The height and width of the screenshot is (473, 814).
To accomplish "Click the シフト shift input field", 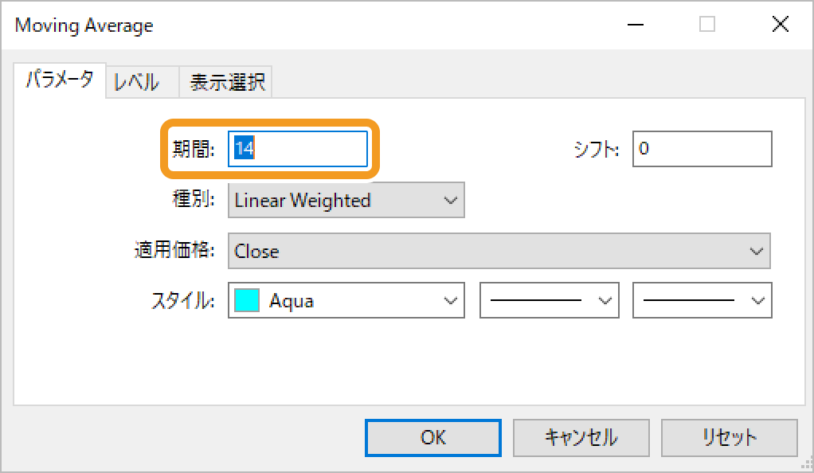I will click(702, 149).
